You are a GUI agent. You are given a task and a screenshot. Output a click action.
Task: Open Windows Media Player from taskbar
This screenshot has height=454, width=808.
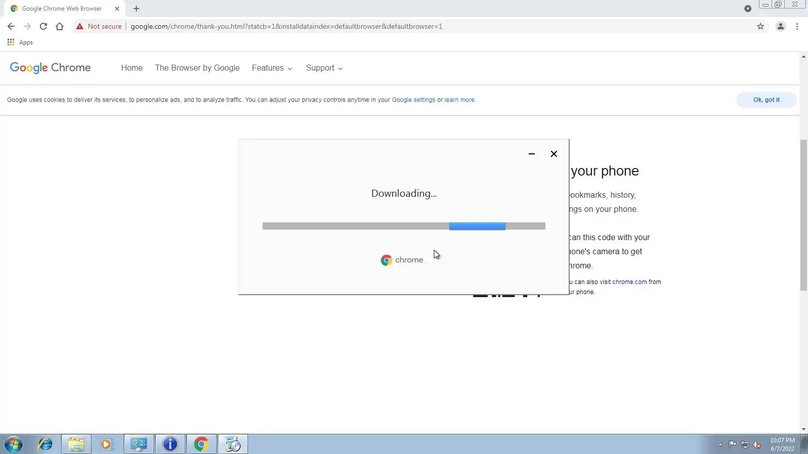[x=107, y=444]
